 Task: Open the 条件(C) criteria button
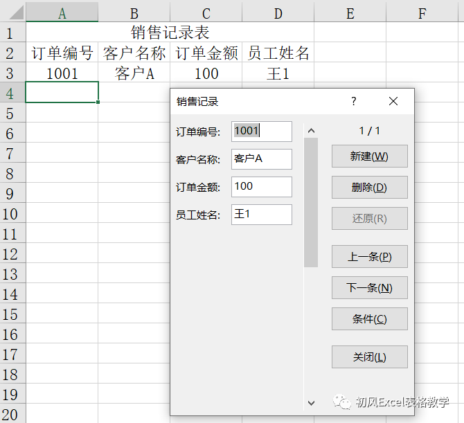click(369, 319)
